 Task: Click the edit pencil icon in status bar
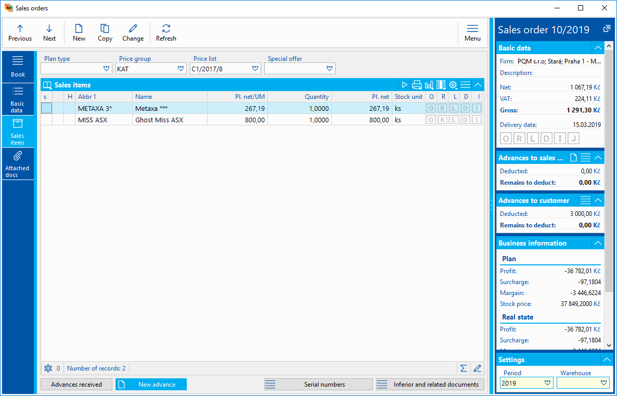[x=477, y=368]
